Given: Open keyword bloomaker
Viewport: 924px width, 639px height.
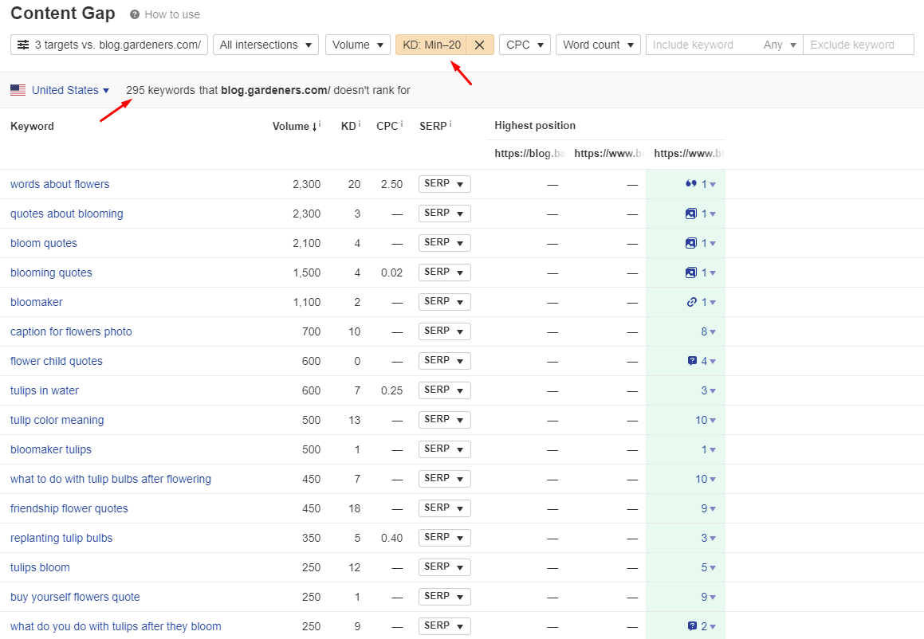Looking at the screenshot, I should point(37,302).
